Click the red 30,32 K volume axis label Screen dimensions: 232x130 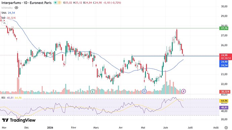coord(225,92)
